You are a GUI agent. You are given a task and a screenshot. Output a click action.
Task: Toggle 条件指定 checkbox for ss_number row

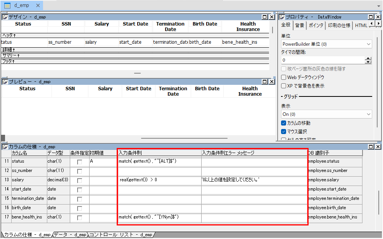[x=79, y=171]
